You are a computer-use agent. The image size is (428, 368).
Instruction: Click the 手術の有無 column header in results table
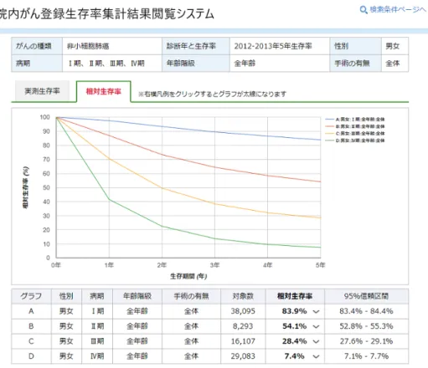(x=192, y=296)
